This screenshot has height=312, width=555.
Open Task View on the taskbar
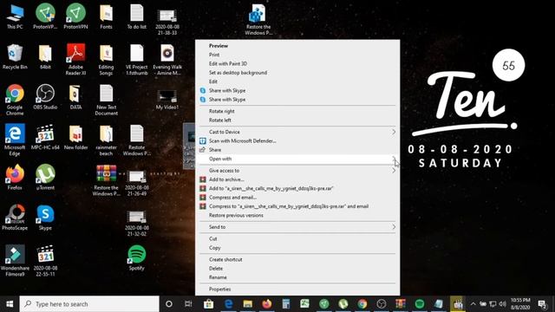[x=188, y=304]
